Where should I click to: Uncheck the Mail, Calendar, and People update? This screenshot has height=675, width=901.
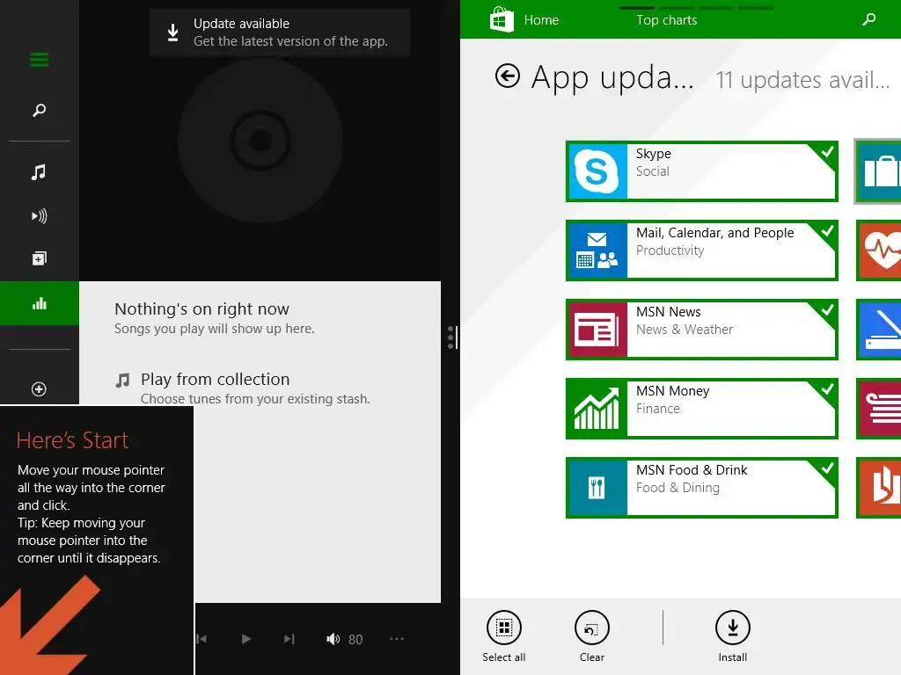827,231
